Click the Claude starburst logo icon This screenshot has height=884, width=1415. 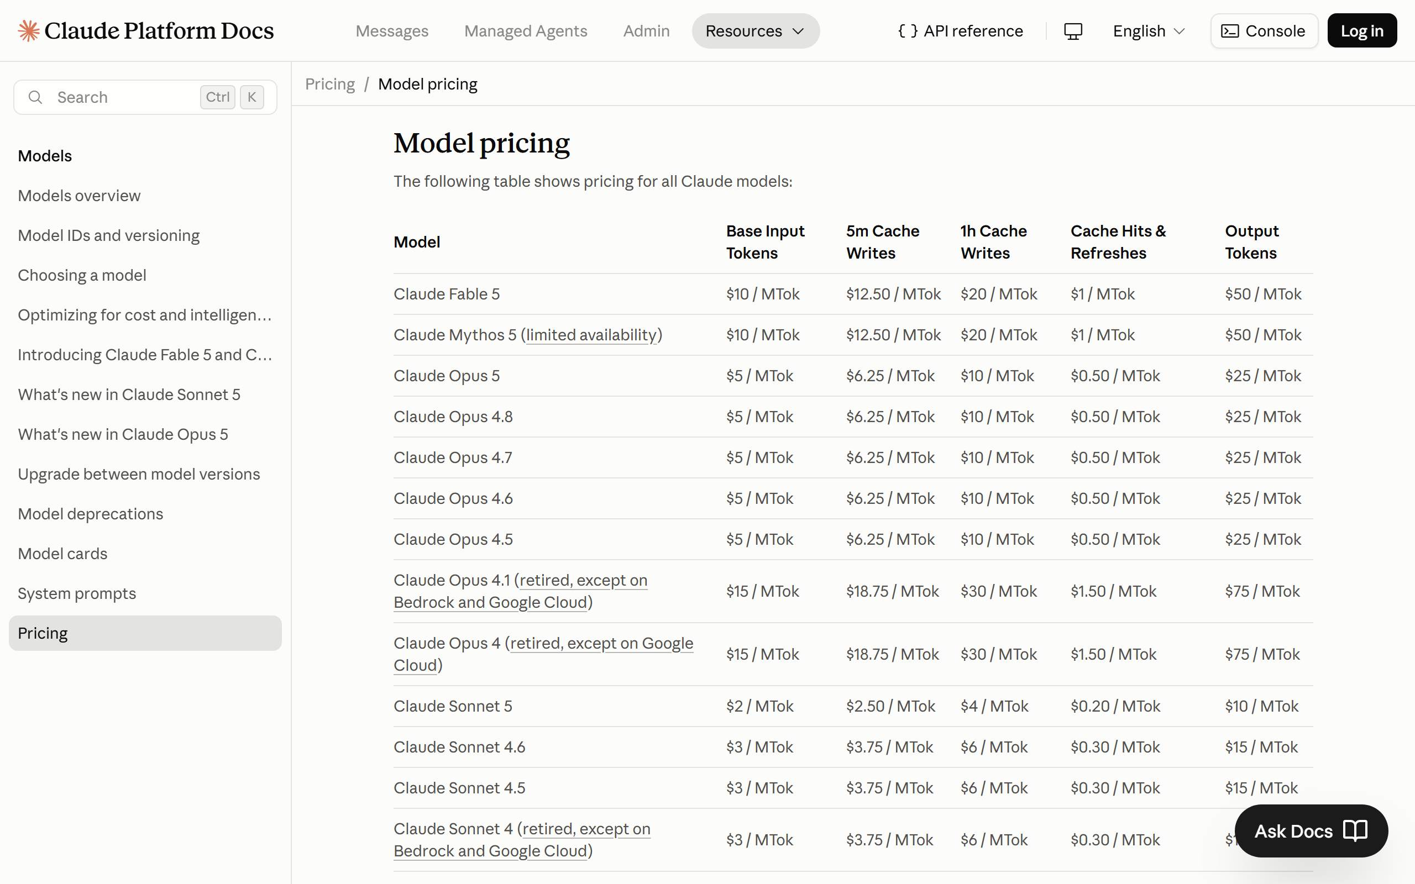pos(28,30)
